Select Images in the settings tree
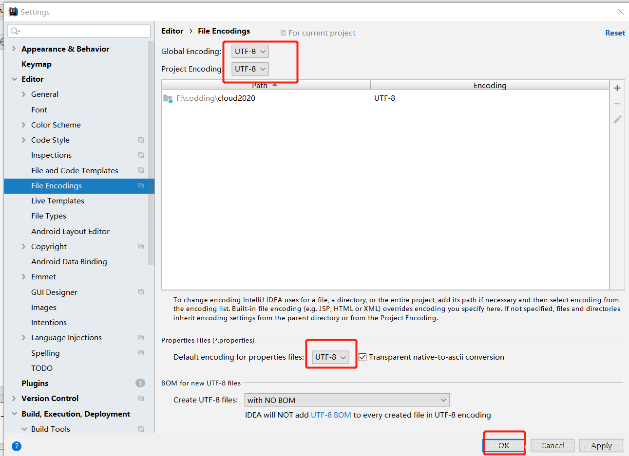 44,308
